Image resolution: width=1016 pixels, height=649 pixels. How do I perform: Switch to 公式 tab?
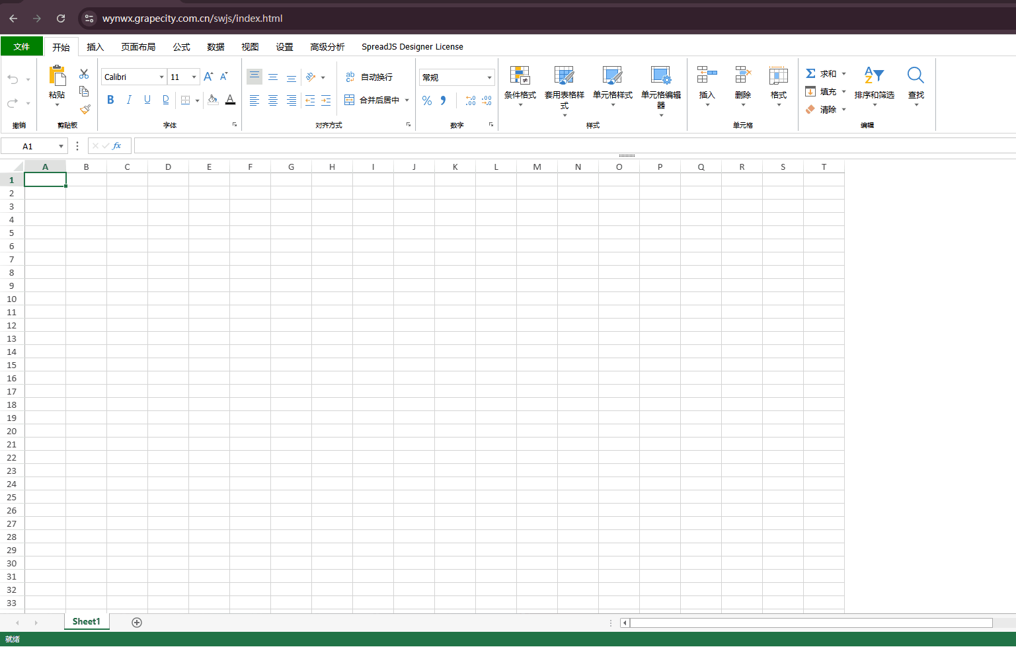tap(181, 47)
